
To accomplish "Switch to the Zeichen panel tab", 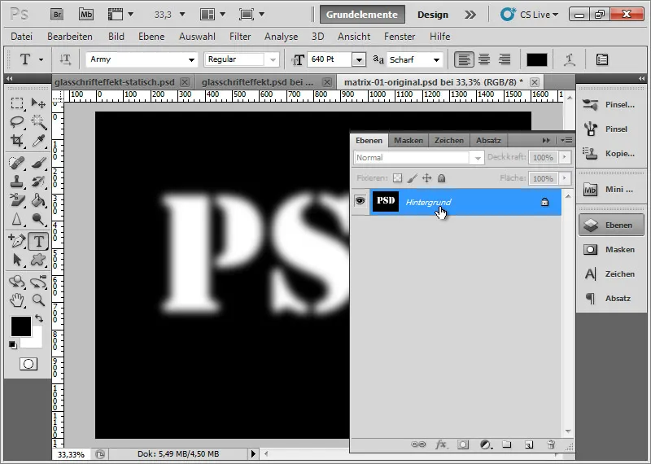I will (x=449, y=140).
